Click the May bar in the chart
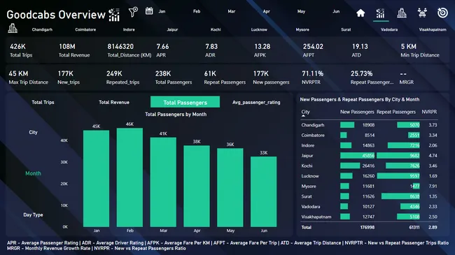Screen dimensions: 455x255 230,187
